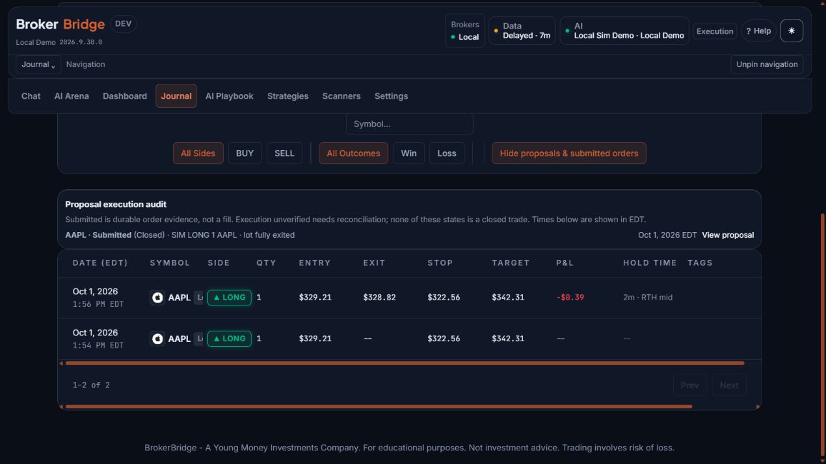The height and width of the screenshot is (464, 826).
Task: Click the LONG badge in the 1:56 PM row
Action: click(x=230, y=298)
